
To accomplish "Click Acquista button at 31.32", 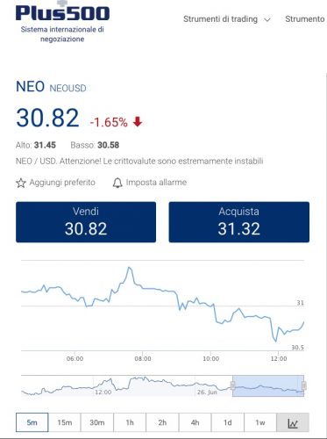I will pyautogui.click(x=239, y=222).
